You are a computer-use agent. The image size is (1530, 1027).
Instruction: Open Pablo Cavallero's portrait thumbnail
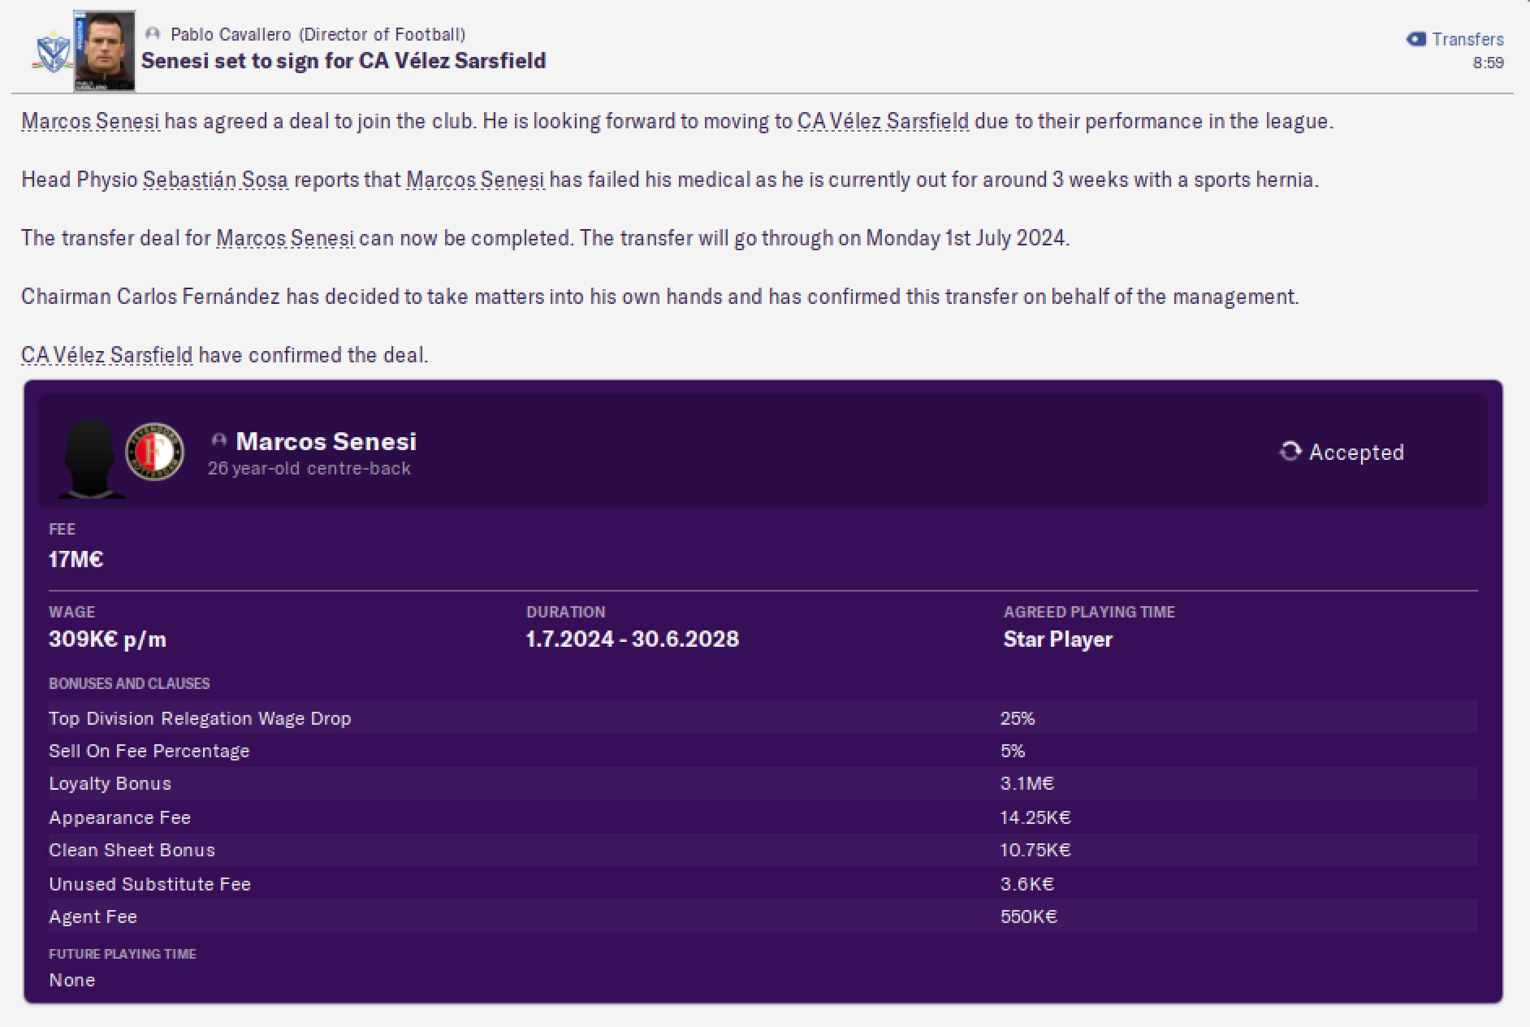tap(105, 50)
